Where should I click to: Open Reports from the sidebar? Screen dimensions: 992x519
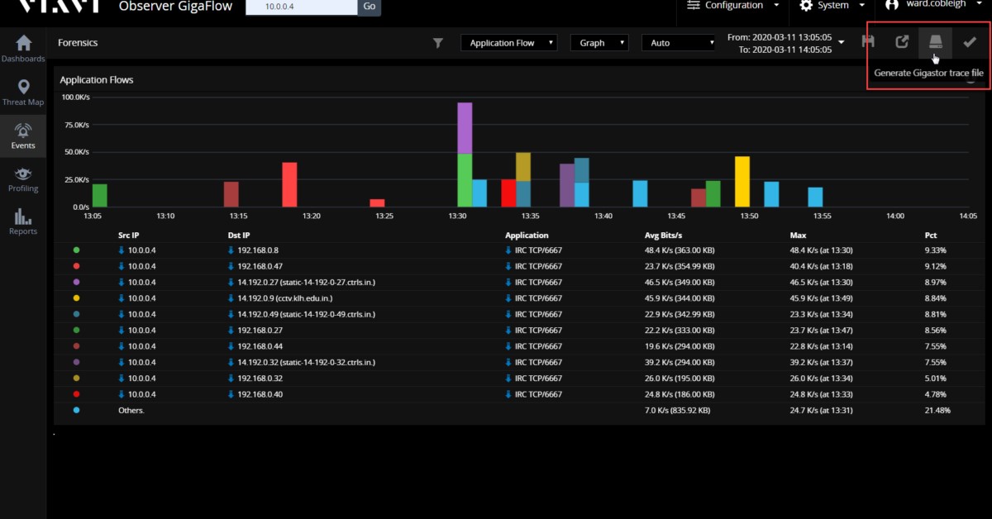[23, 221]
